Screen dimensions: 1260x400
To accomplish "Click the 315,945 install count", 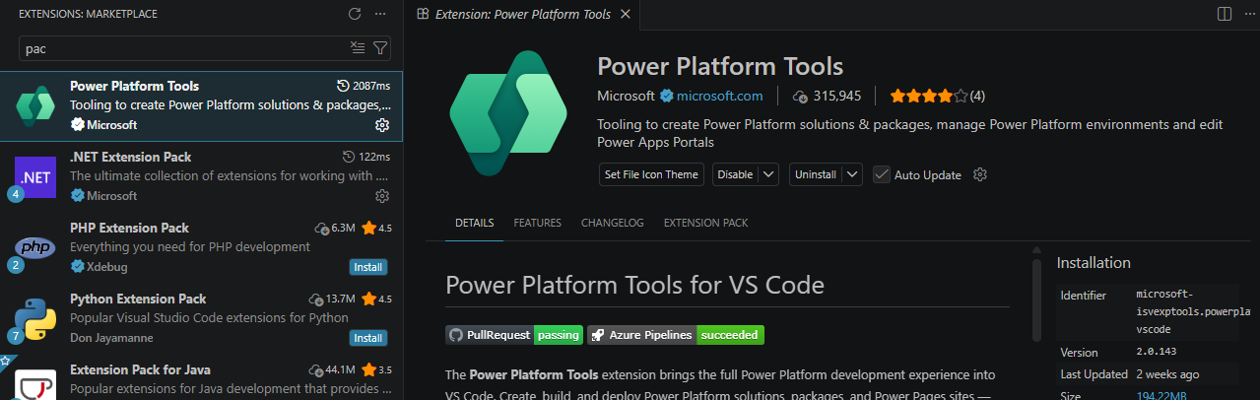I will click(x=828, y=96).
